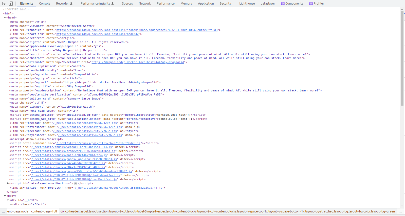Open the preload ebb39efe2562420c.css link
The height and width of the screenshot is (216, 405).
tap(85, 123)
